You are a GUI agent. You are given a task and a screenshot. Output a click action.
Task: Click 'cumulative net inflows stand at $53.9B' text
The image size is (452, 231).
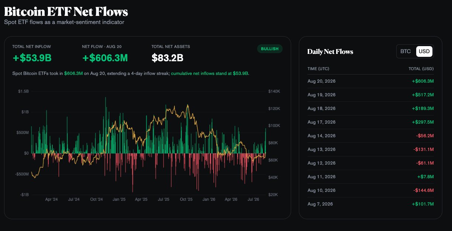(x=210, y=73)
